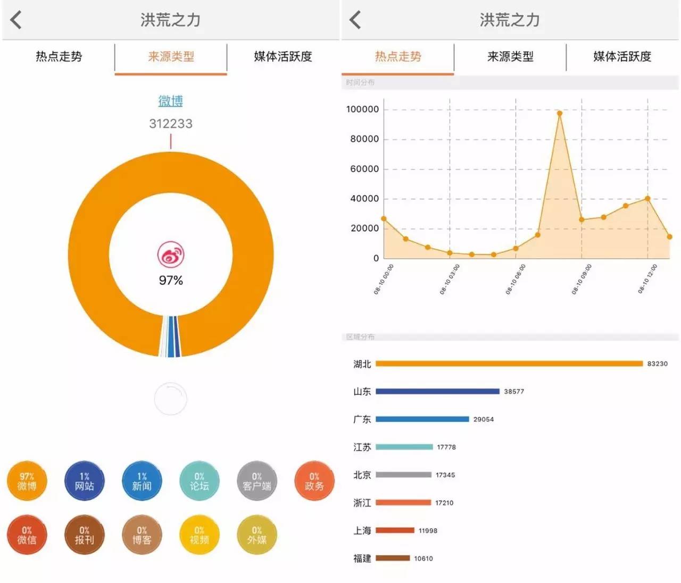
Task: Go back using left screen back arrow
Action: [16, 20]
